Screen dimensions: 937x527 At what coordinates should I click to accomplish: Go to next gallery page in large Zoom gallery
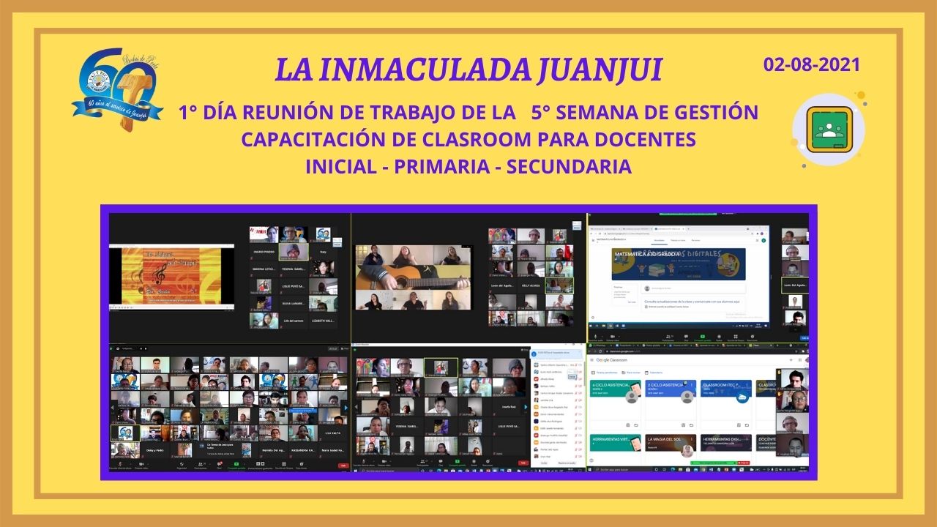point(346,408)
